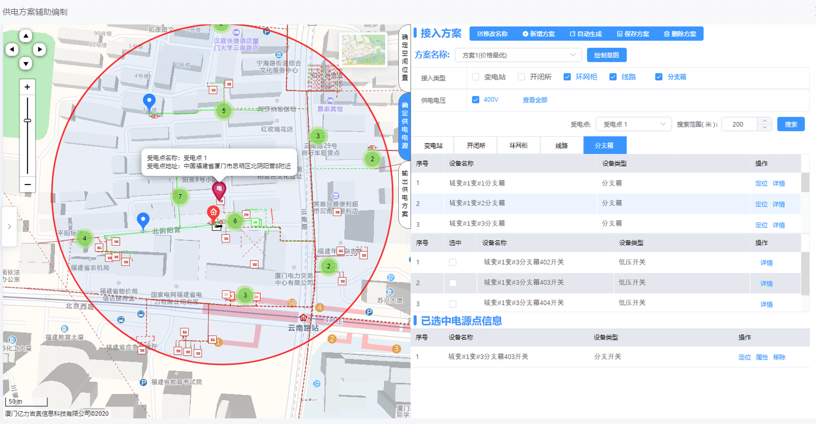816x424 pixels.
Task: Click 自动生成 auto-generate button
Action: (x=586, y=34)
